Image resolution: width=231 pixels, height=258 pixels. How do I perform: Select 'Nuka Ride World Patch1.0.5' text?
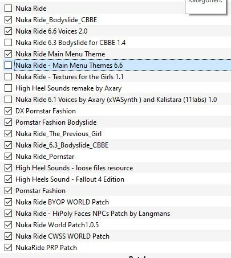(x=57, y=225)
